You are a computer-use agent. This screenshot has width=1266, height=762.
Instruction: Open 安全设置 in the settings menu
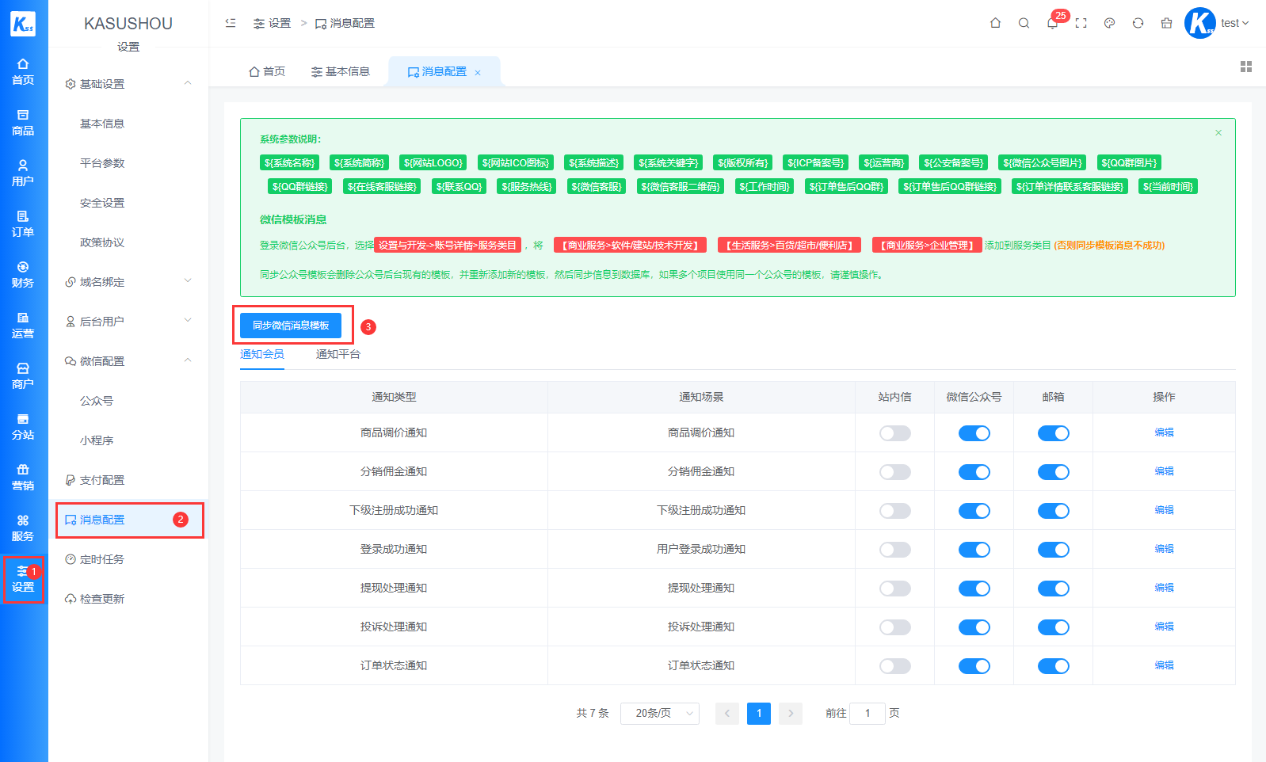(102, 203)
